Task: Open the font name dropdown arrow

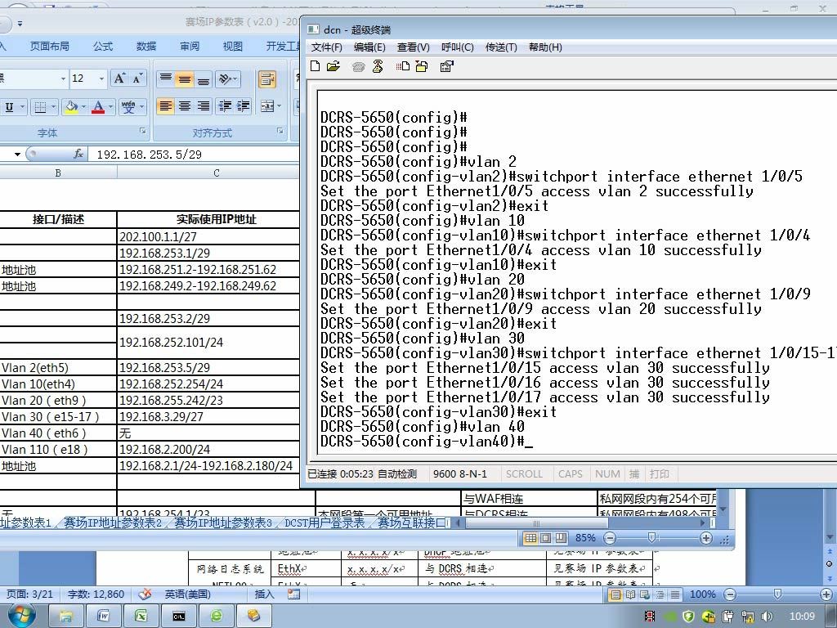Action: pyautogui.click(x=63, y=78)
